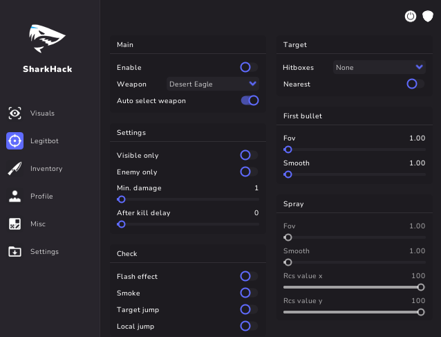Toggle the Enable switch in Main
The height and width of the screenshot is (337, 441).
(x=249, y=67)
